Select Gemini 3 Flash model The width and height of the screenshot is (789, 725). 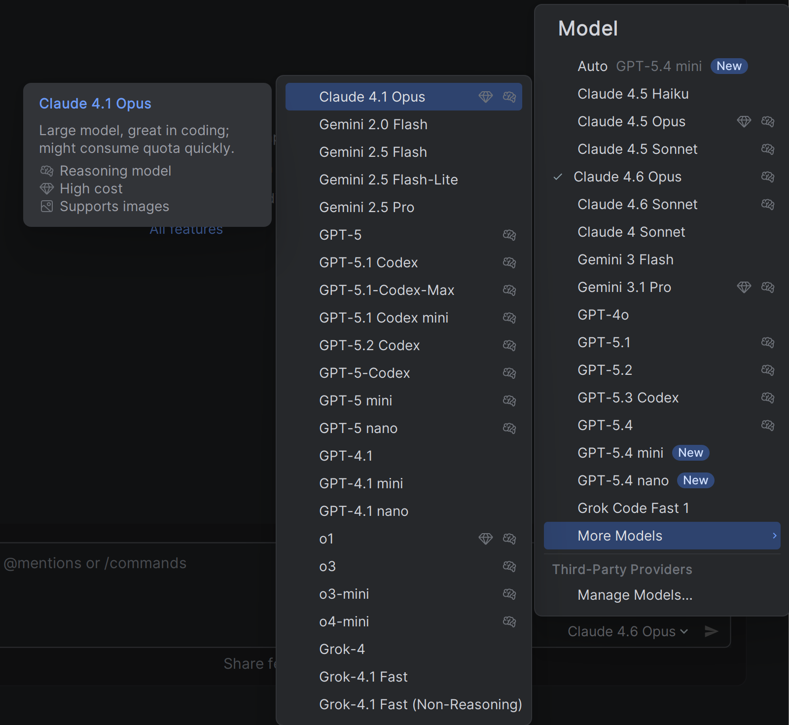point(662,259)
